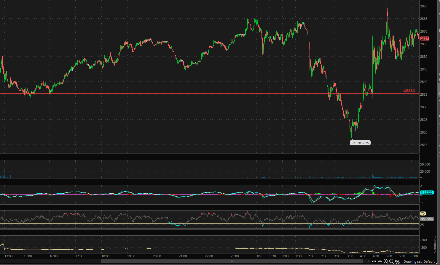Viewport: 440px width, 265px height.
Task: Click the 25,000 volume axis label
Action: 425,171
